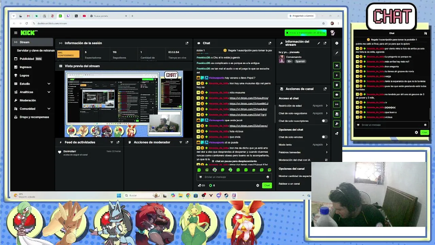Image resolution: width=435 pixels, height=245 pixels.
Task: Toggle Chat de solo-suscriptores switch
Action: tap(325, 121)
